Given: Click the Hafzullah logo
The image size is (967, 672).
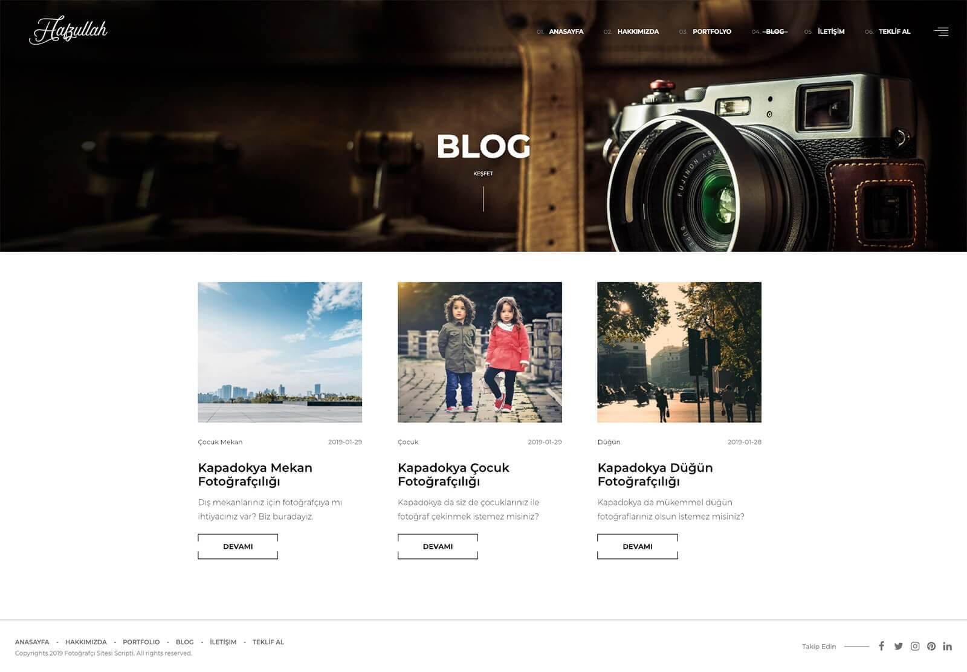Looking at the screenshot, I should [68, 30].
